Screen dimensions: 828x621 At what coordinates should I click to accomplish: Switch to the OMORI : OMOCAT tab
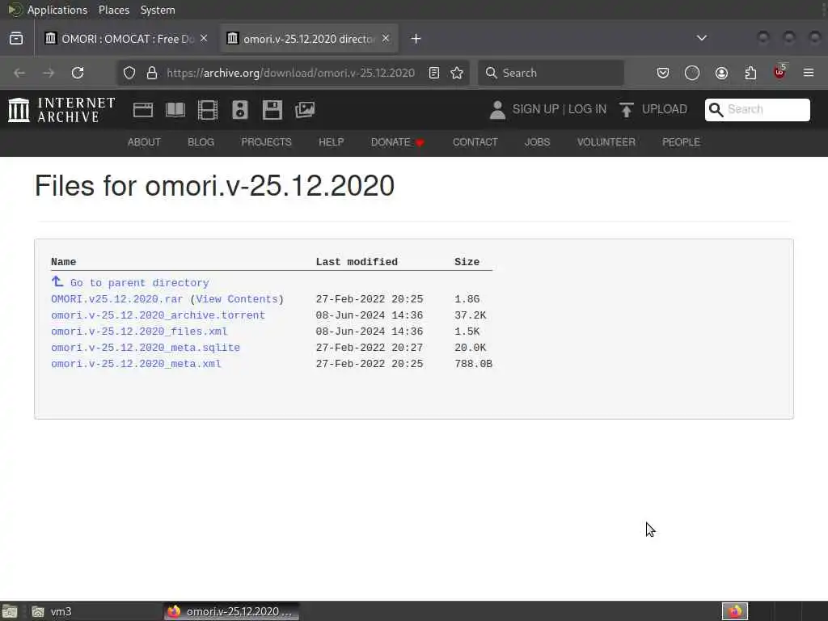coord(127,39)
